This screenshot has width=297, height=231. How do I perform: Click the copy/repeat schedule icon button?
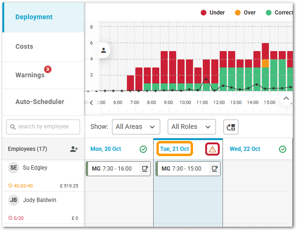click(231, 127)
